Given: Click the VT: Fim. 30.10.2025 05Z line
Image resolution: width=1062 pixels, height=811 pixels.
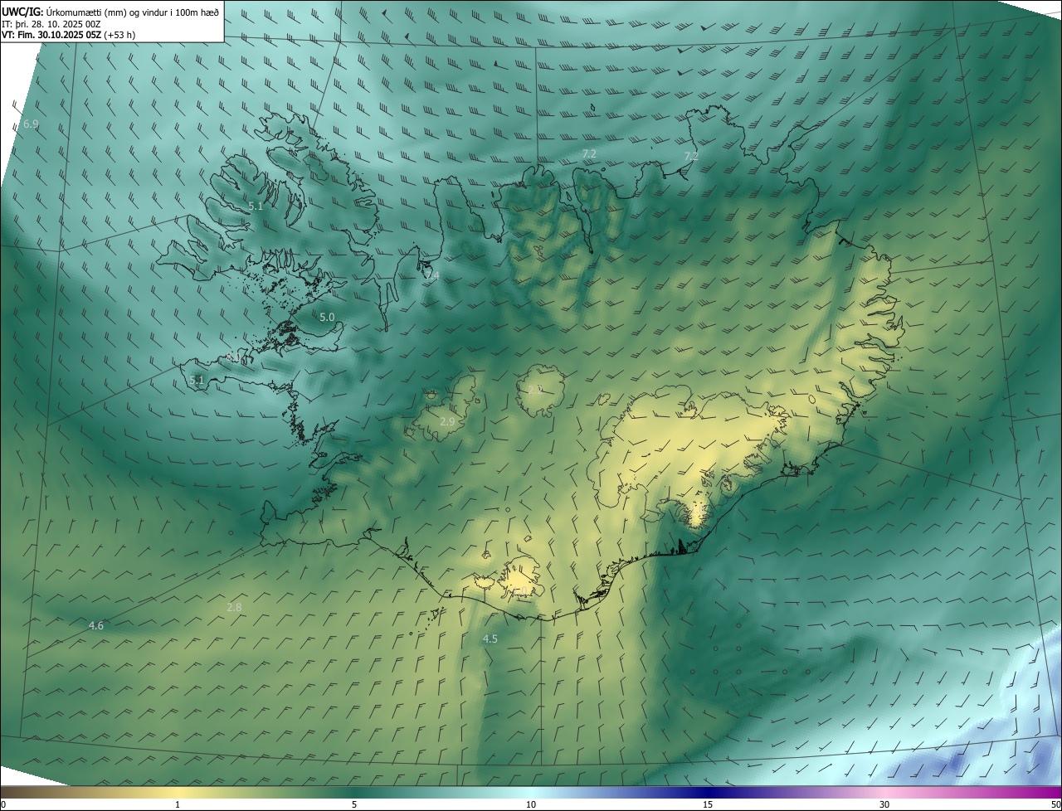Looking at the screenshot, I should [69, 36].
